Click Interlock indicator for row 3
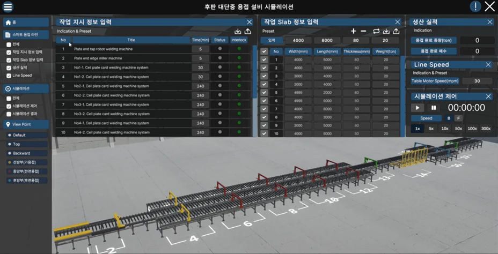This screenshot has width=498, height=254. [x=239, y=67]
